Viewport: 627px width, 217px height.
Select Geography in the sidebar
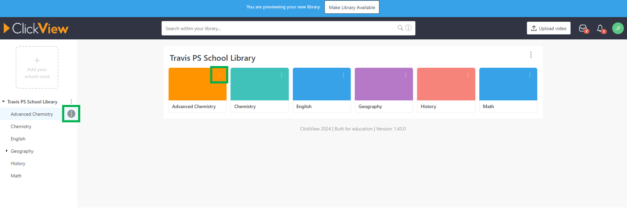pyautogui.click(x=22, y=151)
